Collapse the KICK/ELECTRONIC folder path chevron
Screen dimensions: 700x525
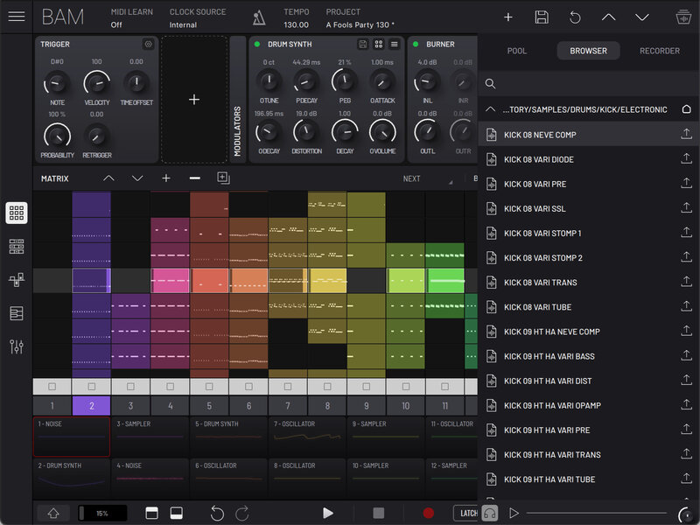pos(489,109)
